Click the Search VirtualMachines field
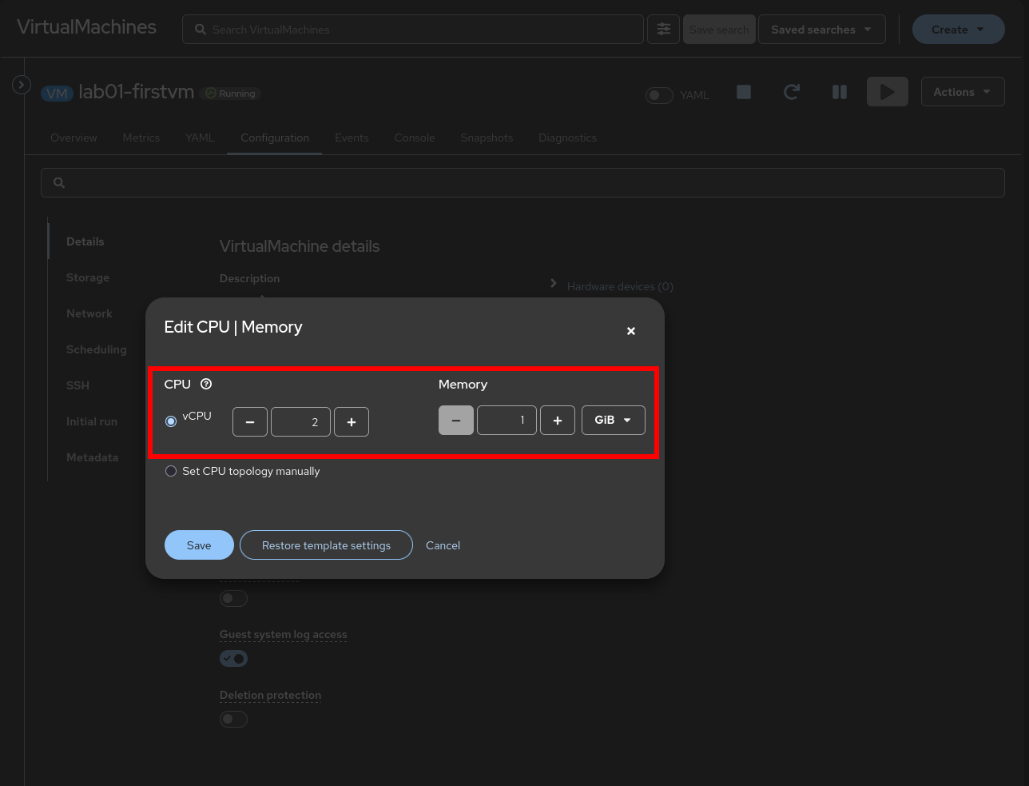Screen dimensions: 1029x786 point(413,30)
